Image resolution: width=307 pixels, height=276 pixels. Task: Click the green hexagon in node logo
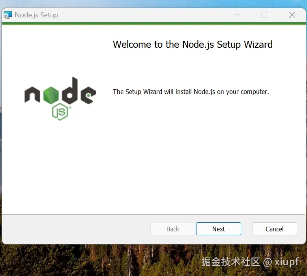[51, 95]
